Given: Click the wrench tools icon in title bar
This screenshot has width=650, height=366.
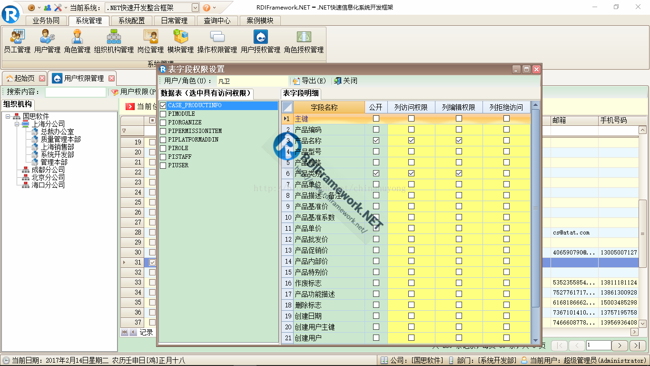Looking at the screenshot, I should coord(58,8).
